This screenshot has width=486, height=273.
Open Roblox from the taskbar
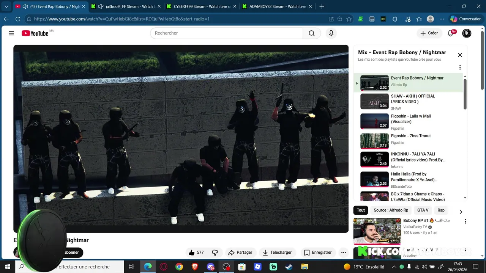[x=257, y=267]
